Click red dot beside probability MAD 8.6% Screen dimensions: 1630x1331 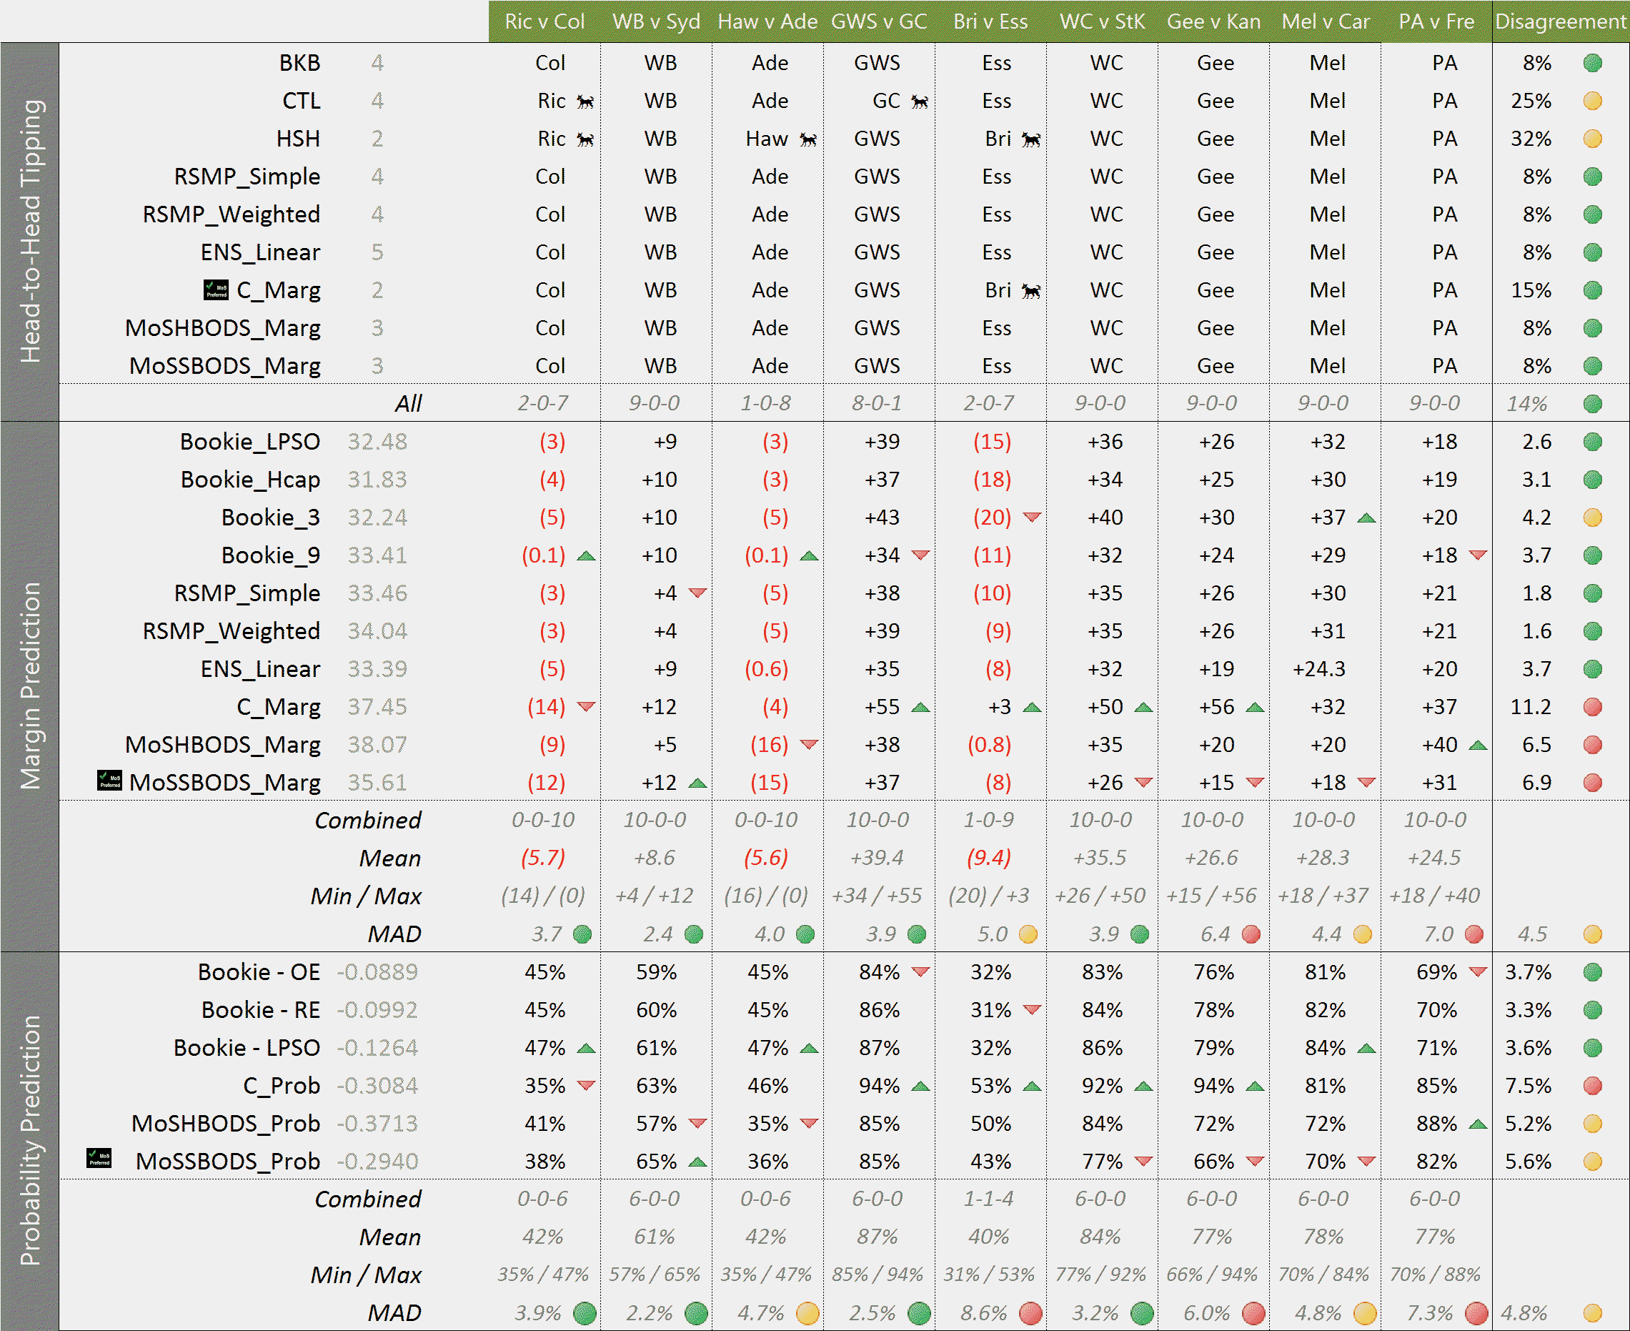(x=1030, y=1313)
